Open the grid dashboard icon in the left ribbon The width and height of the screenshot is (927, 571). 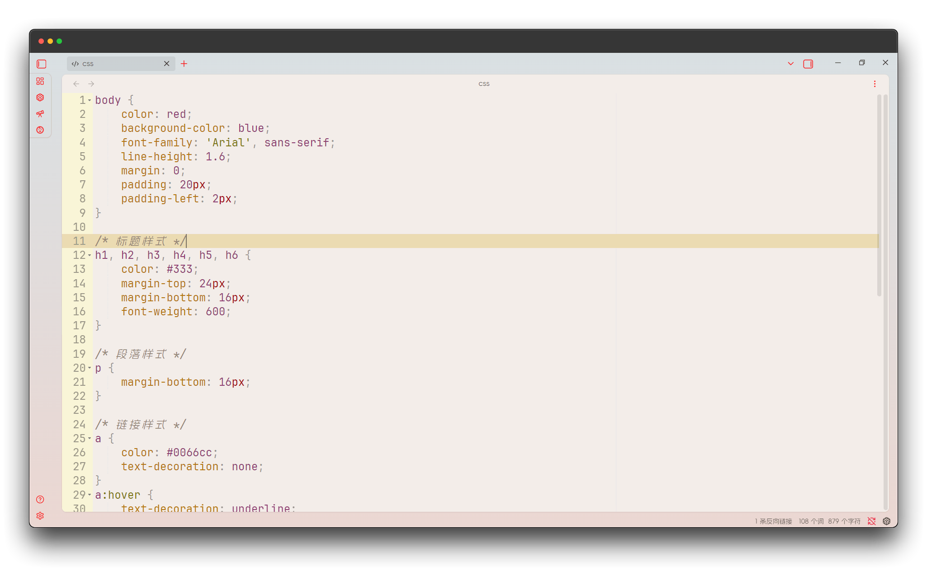[40, 82]
